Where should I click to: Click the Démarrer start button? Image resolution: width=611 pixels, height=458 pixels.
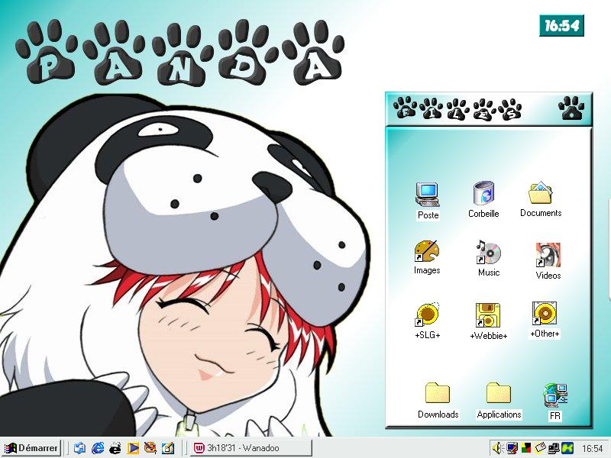[x=31, y=448]
